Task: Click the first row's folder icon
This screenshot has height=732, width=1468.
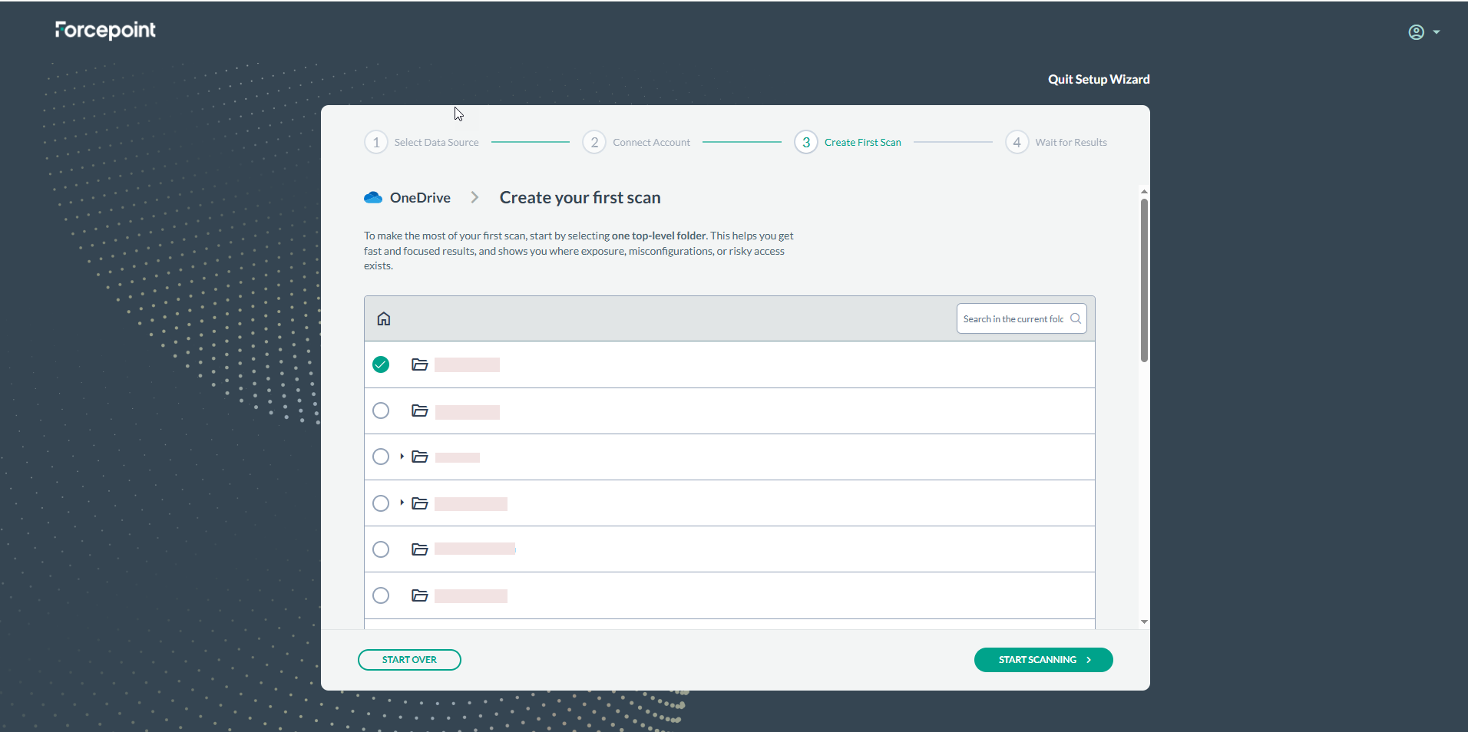Action: tap(419, 364)
